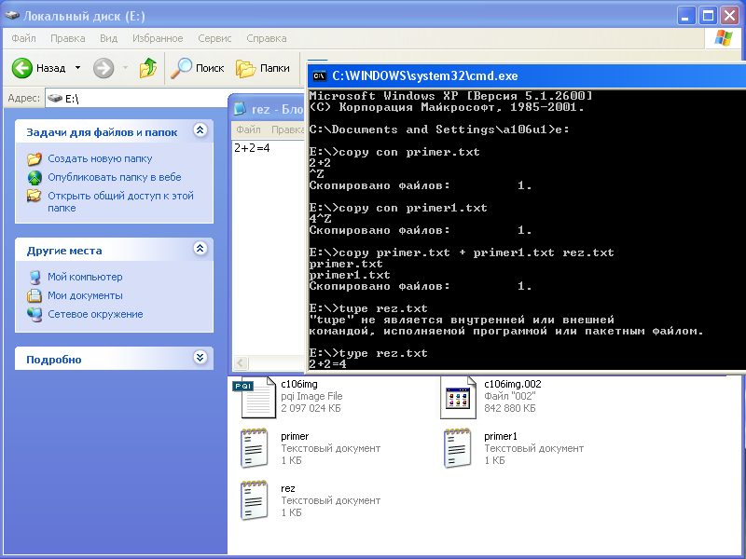Viewport: 746px width, 559px height.
Task: Open the Файл menu in rez Notepad
Action: (248, 130)
